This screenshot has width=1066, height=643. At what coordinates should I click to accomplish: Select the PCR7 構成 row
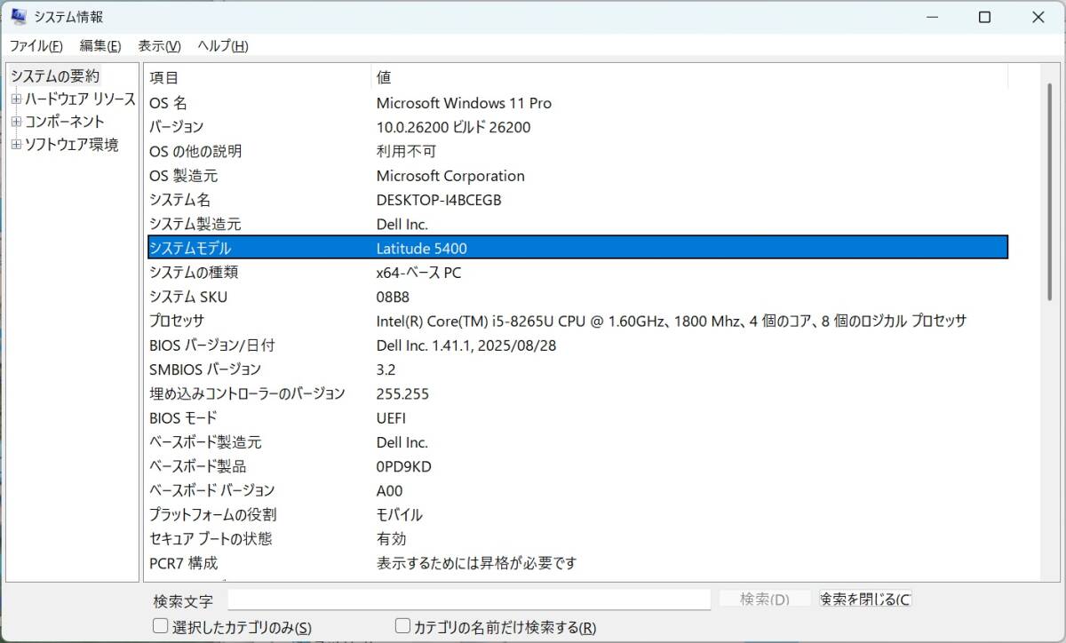[x=577, y=563]
